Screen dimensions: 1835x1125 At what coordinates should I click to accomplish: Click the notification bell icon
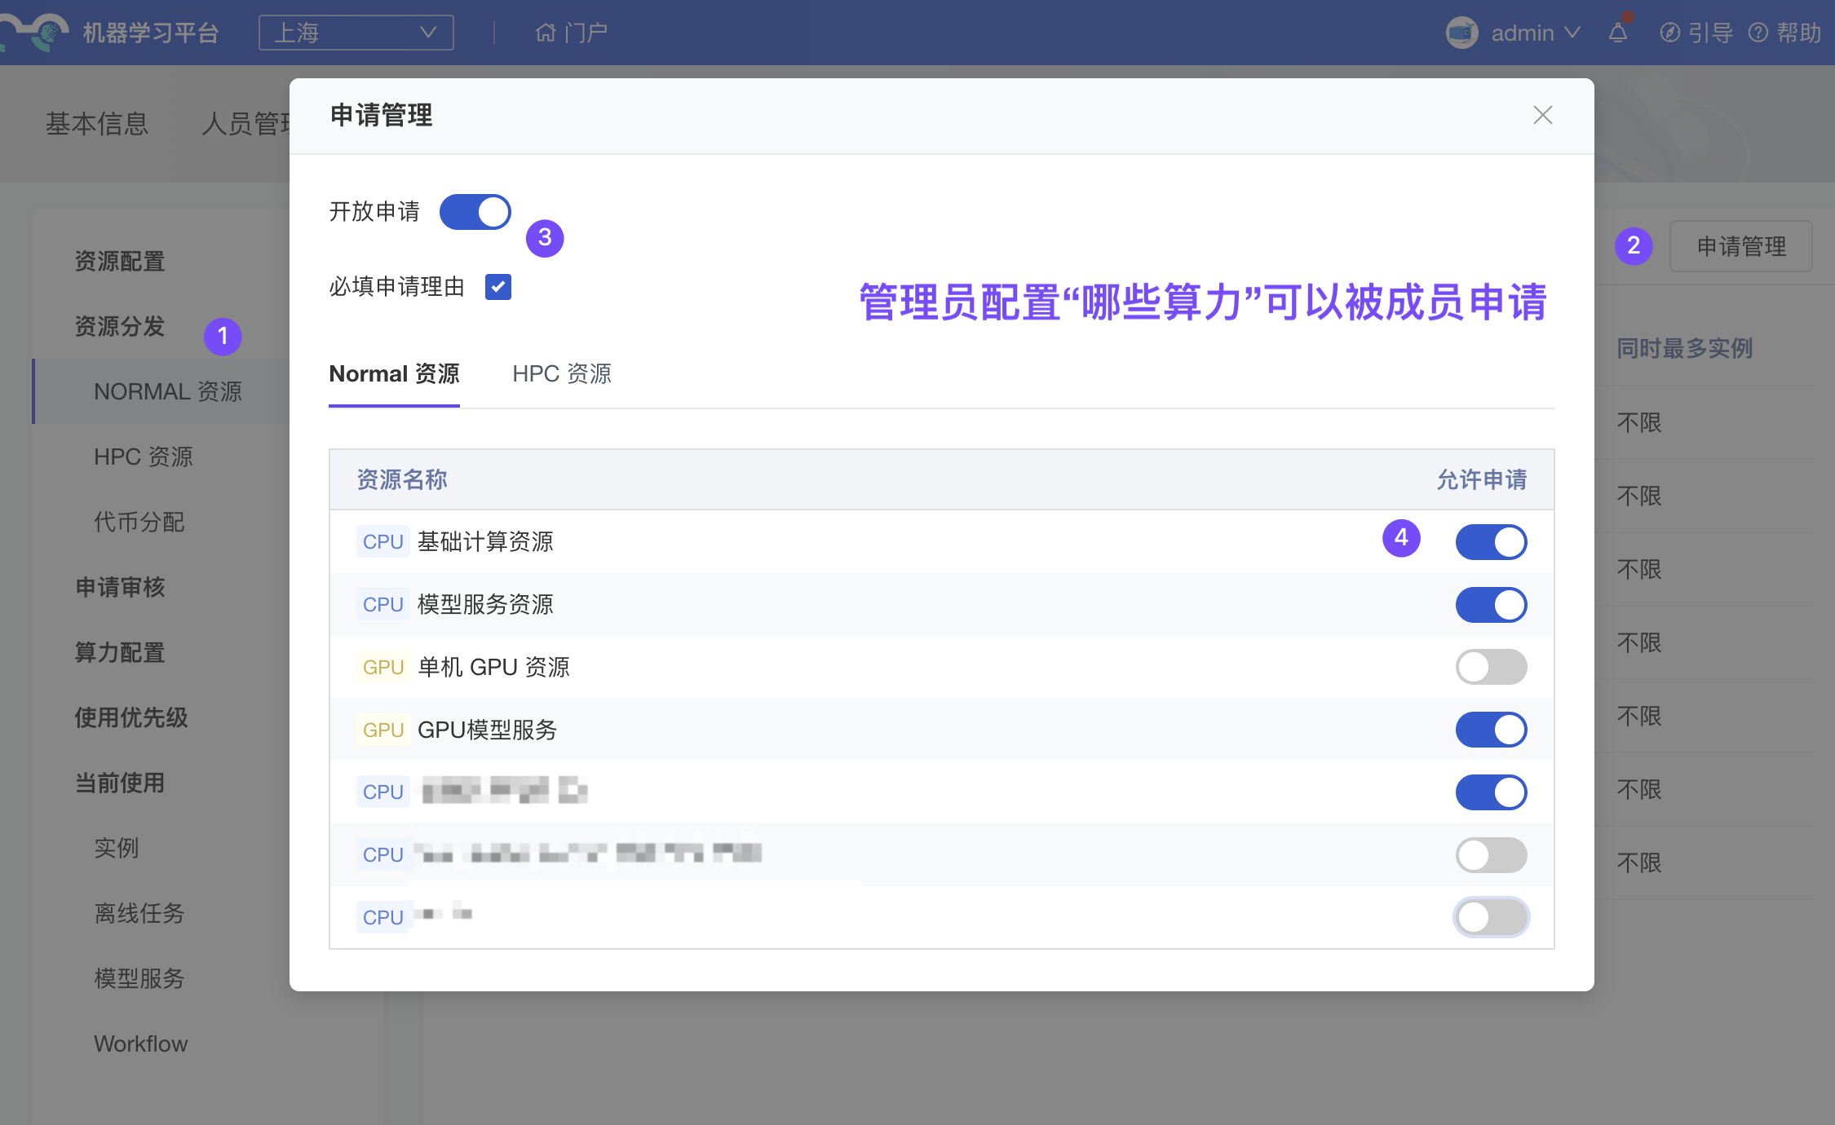click(x=1618, y=33)
